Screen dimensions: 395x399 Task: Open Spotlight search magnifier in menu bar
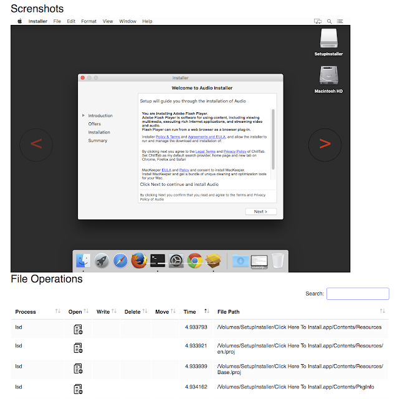[x=329, y=21]
